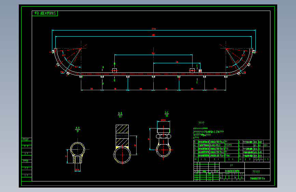Viewport: 296px width, 192px height.
Task: Click the M-thread dimension above section C-C
Action: tap(164, 120)
